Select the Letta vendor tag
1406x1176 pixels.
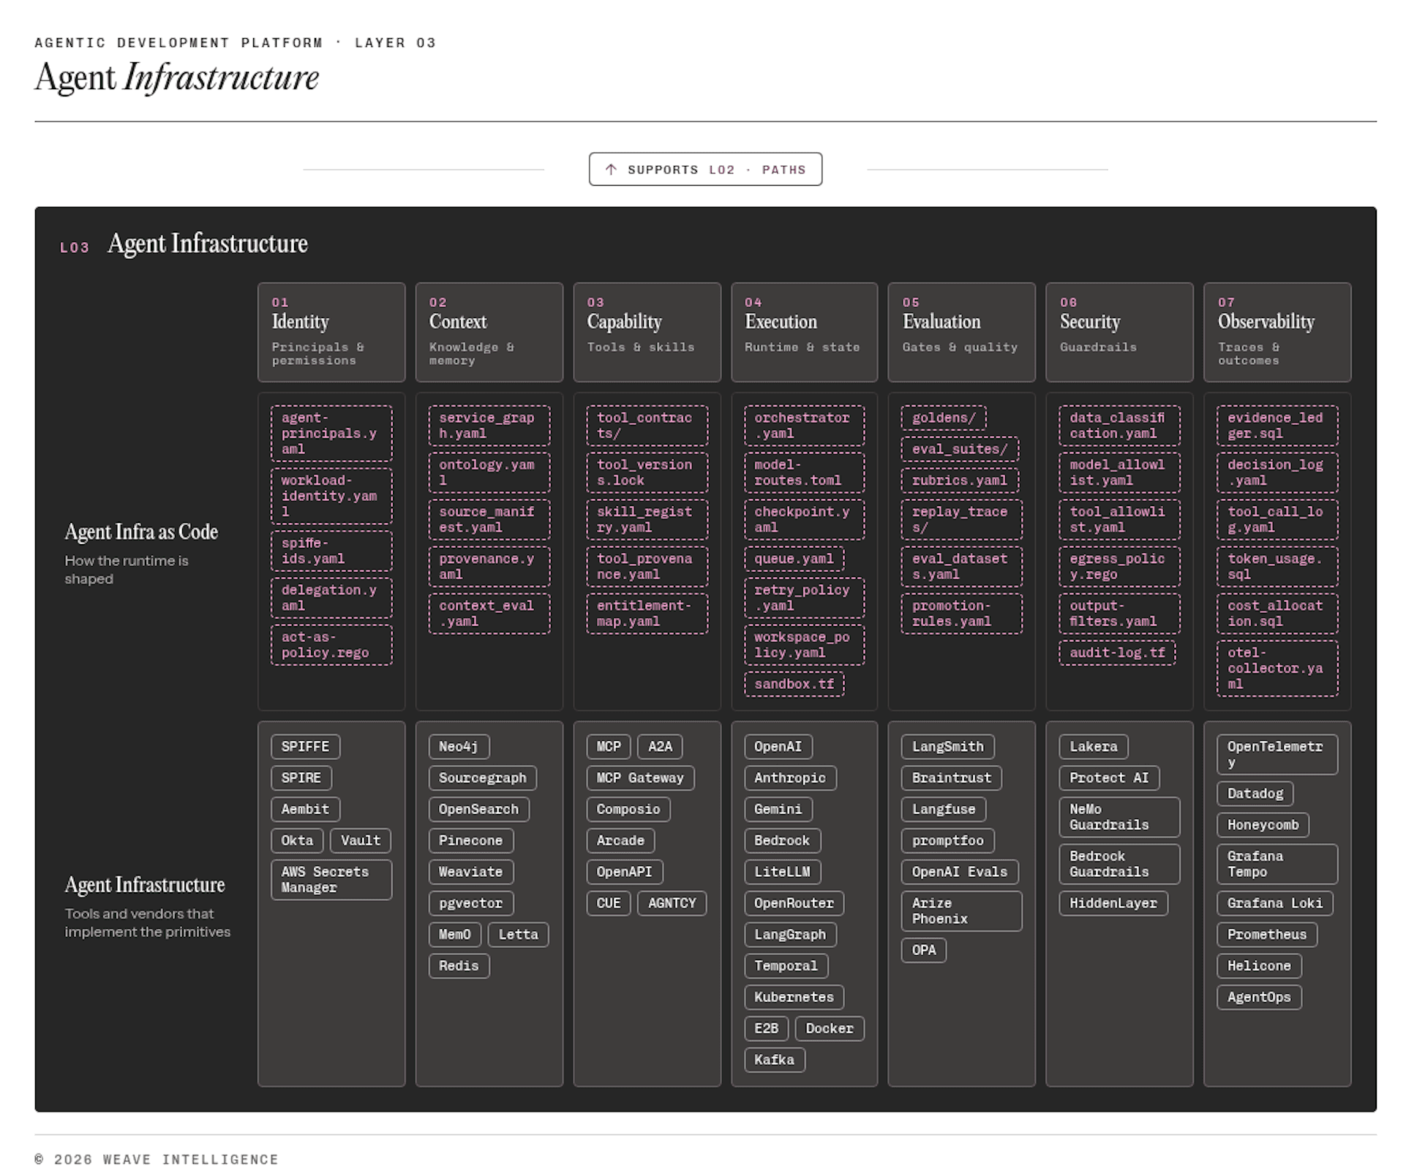518,935
